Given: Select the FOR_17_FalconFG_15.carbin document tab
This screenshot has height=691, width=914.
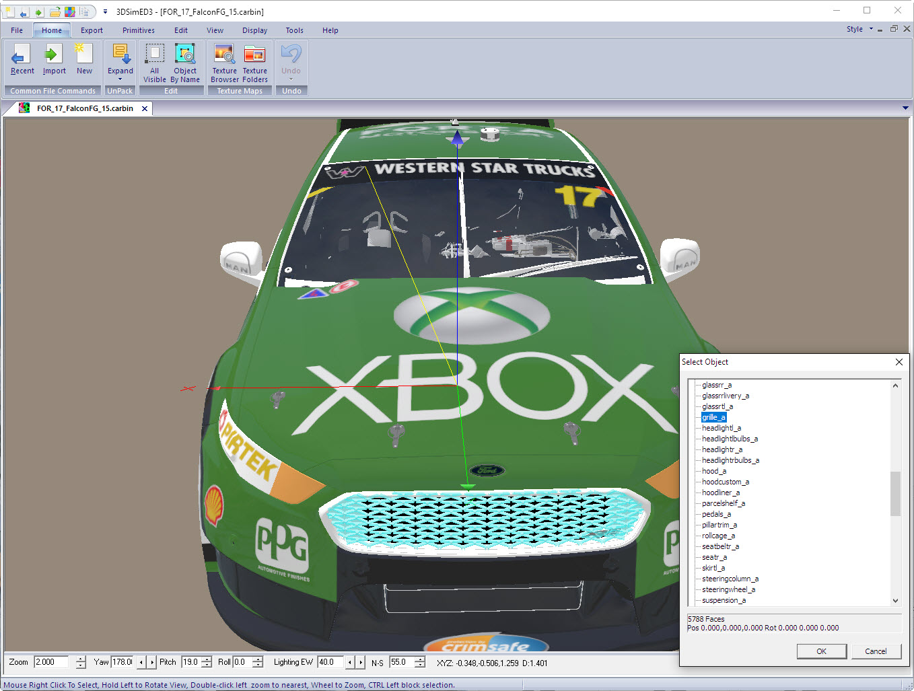Looking at the screenshot, I should click(x=85, y=108).
